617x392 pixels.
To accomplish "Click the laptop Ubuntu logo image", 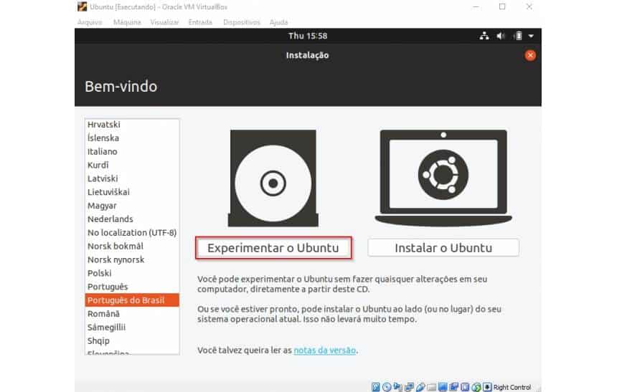I will click(443, 178).
